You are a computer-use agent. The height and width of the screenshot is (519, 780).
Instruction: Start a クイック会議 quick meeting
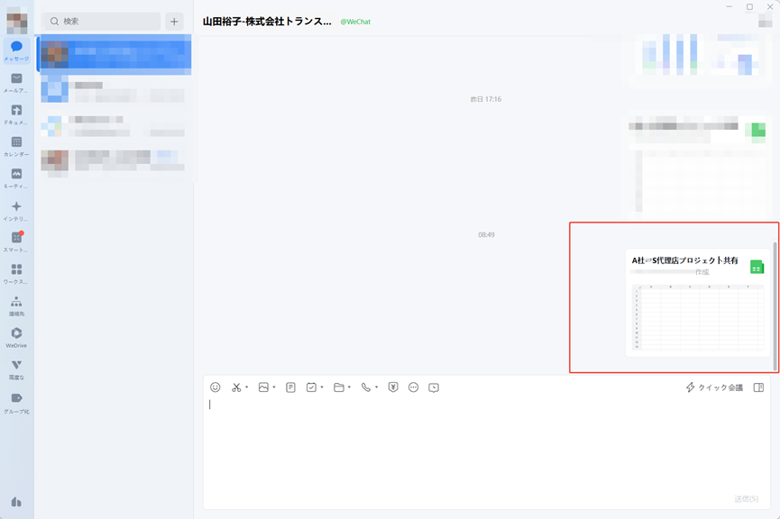coord(714,387)
